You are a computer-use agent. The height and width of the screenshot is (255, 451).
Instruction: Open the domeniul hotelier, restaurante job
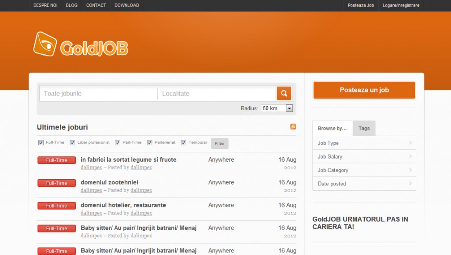tap(123, 205)
